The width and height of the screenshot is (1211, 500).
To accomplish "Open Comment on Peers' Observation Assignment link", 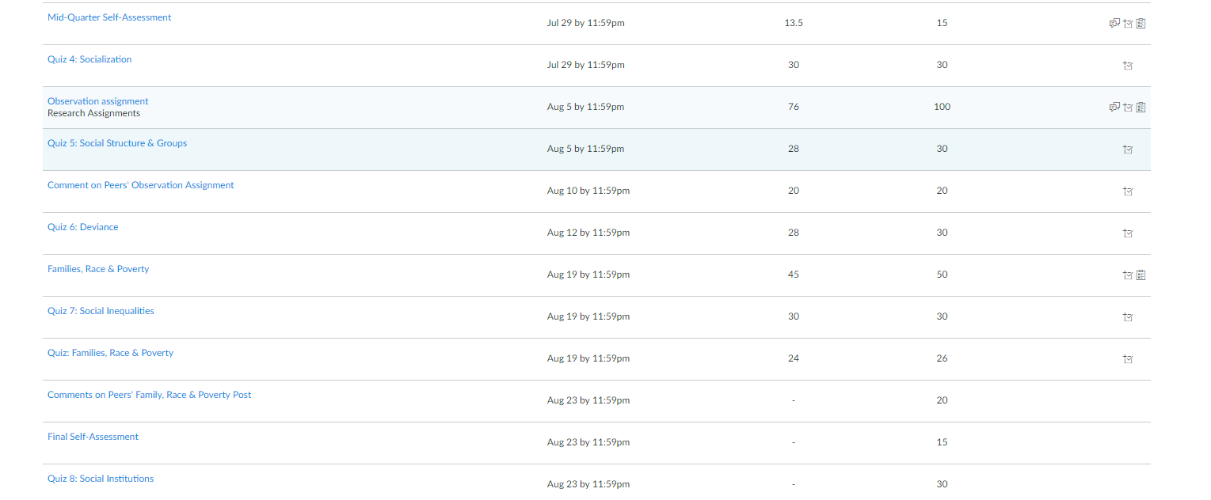I will pyautogui.click(x=141, y=185).
